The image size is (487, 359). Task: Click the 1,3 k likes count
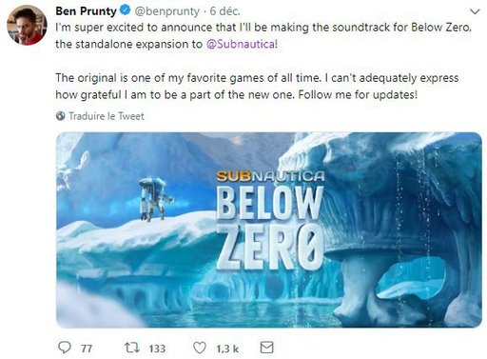tap(227, 349)
